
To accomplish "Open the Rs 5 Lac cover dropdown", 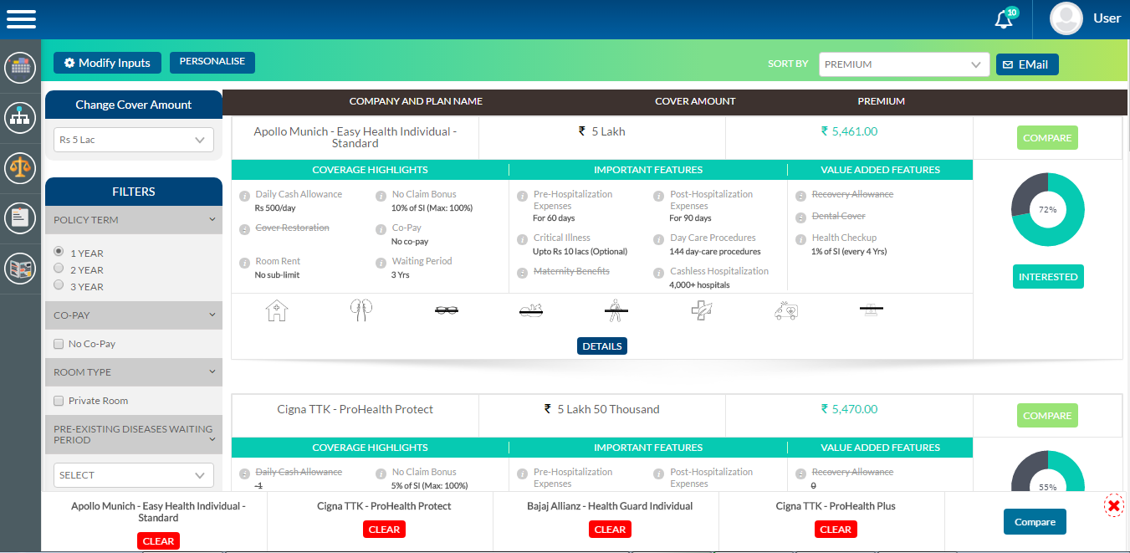I will click(134, 140).
